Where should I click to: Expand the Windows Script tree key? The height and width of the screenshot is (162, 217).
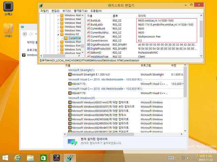click(58, 50)
